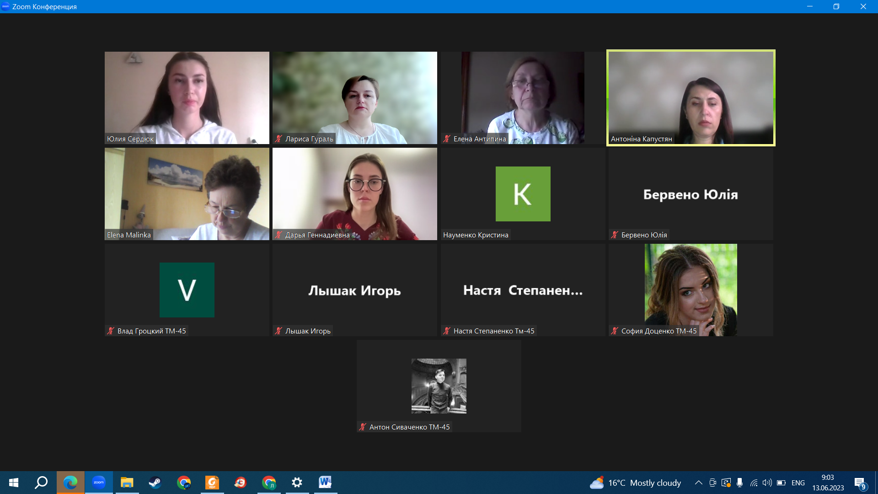Click the Влад Гроцкий ТМ-45 name label
Screen dimensions: 878x494
151,331
